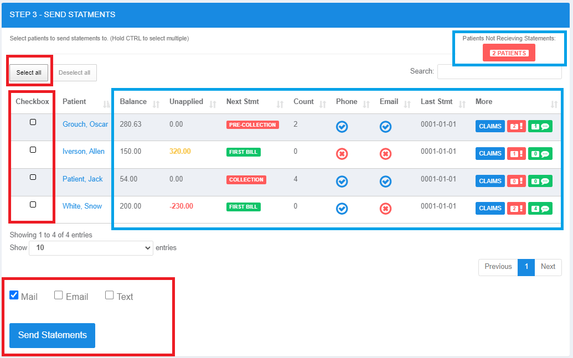Click the Deselect all button
Image resolution: width=573 pixels, height=358 pixels.
tap(75, 72)
